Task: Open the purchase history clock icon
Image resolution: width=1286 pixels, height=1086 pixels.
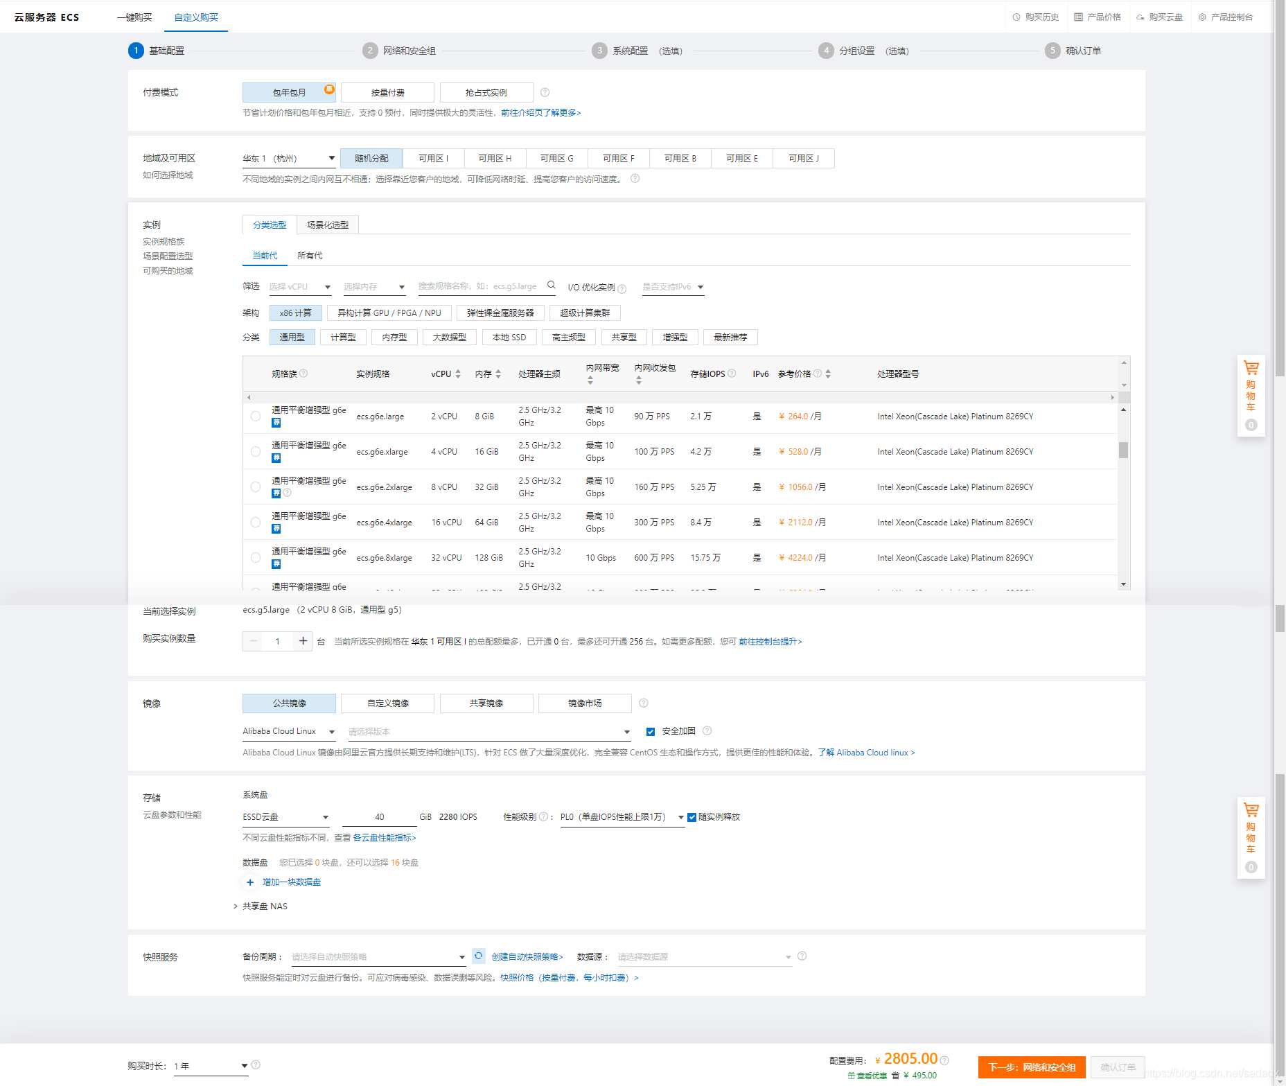Action: click(1016, 17)
